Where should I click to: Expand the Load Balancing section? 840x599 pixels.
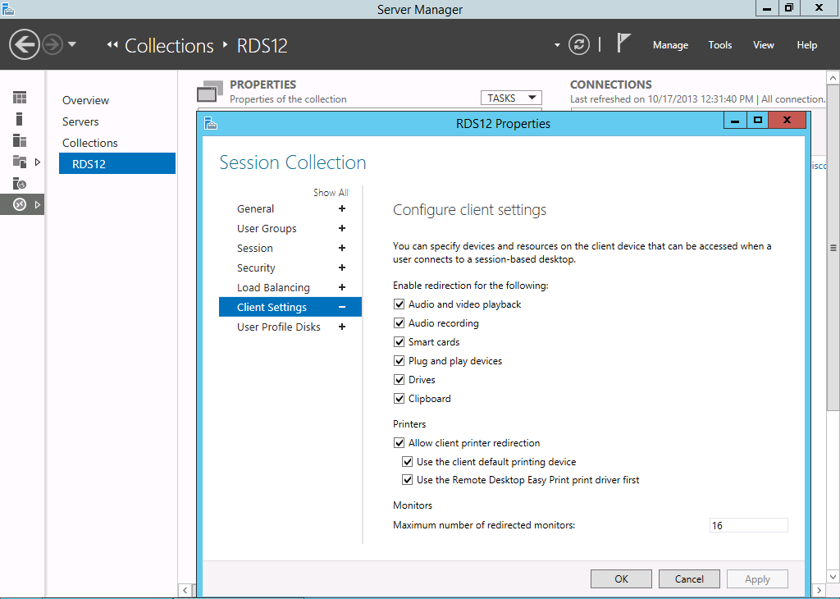342,287
